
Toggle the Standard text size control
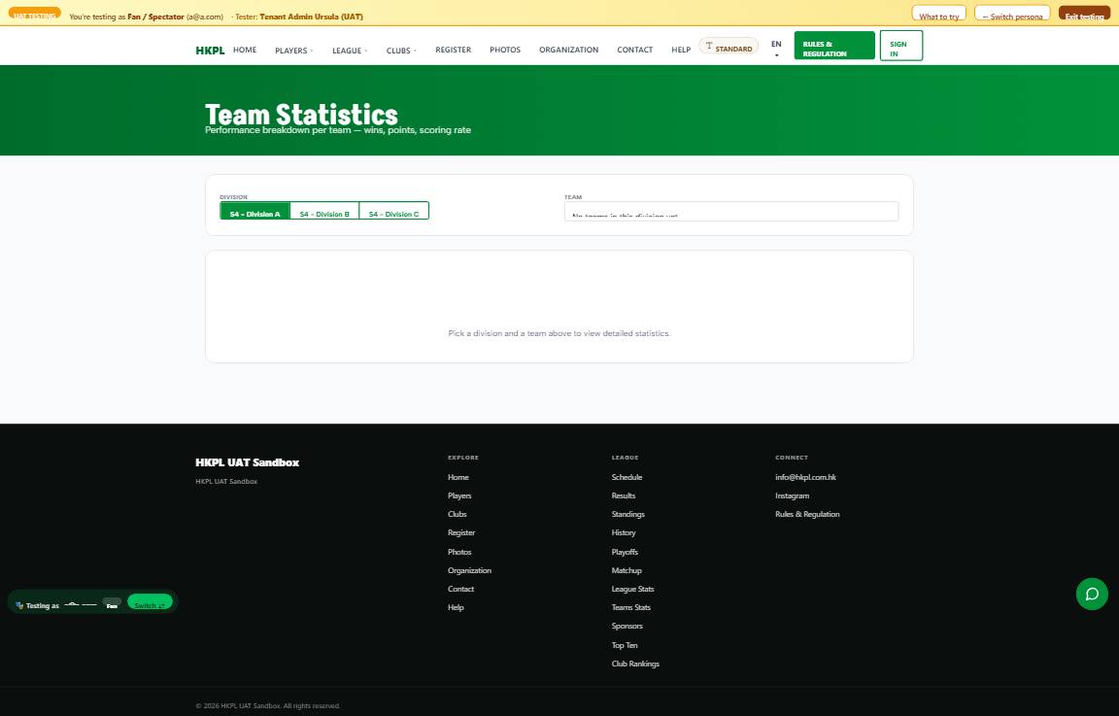729,47
